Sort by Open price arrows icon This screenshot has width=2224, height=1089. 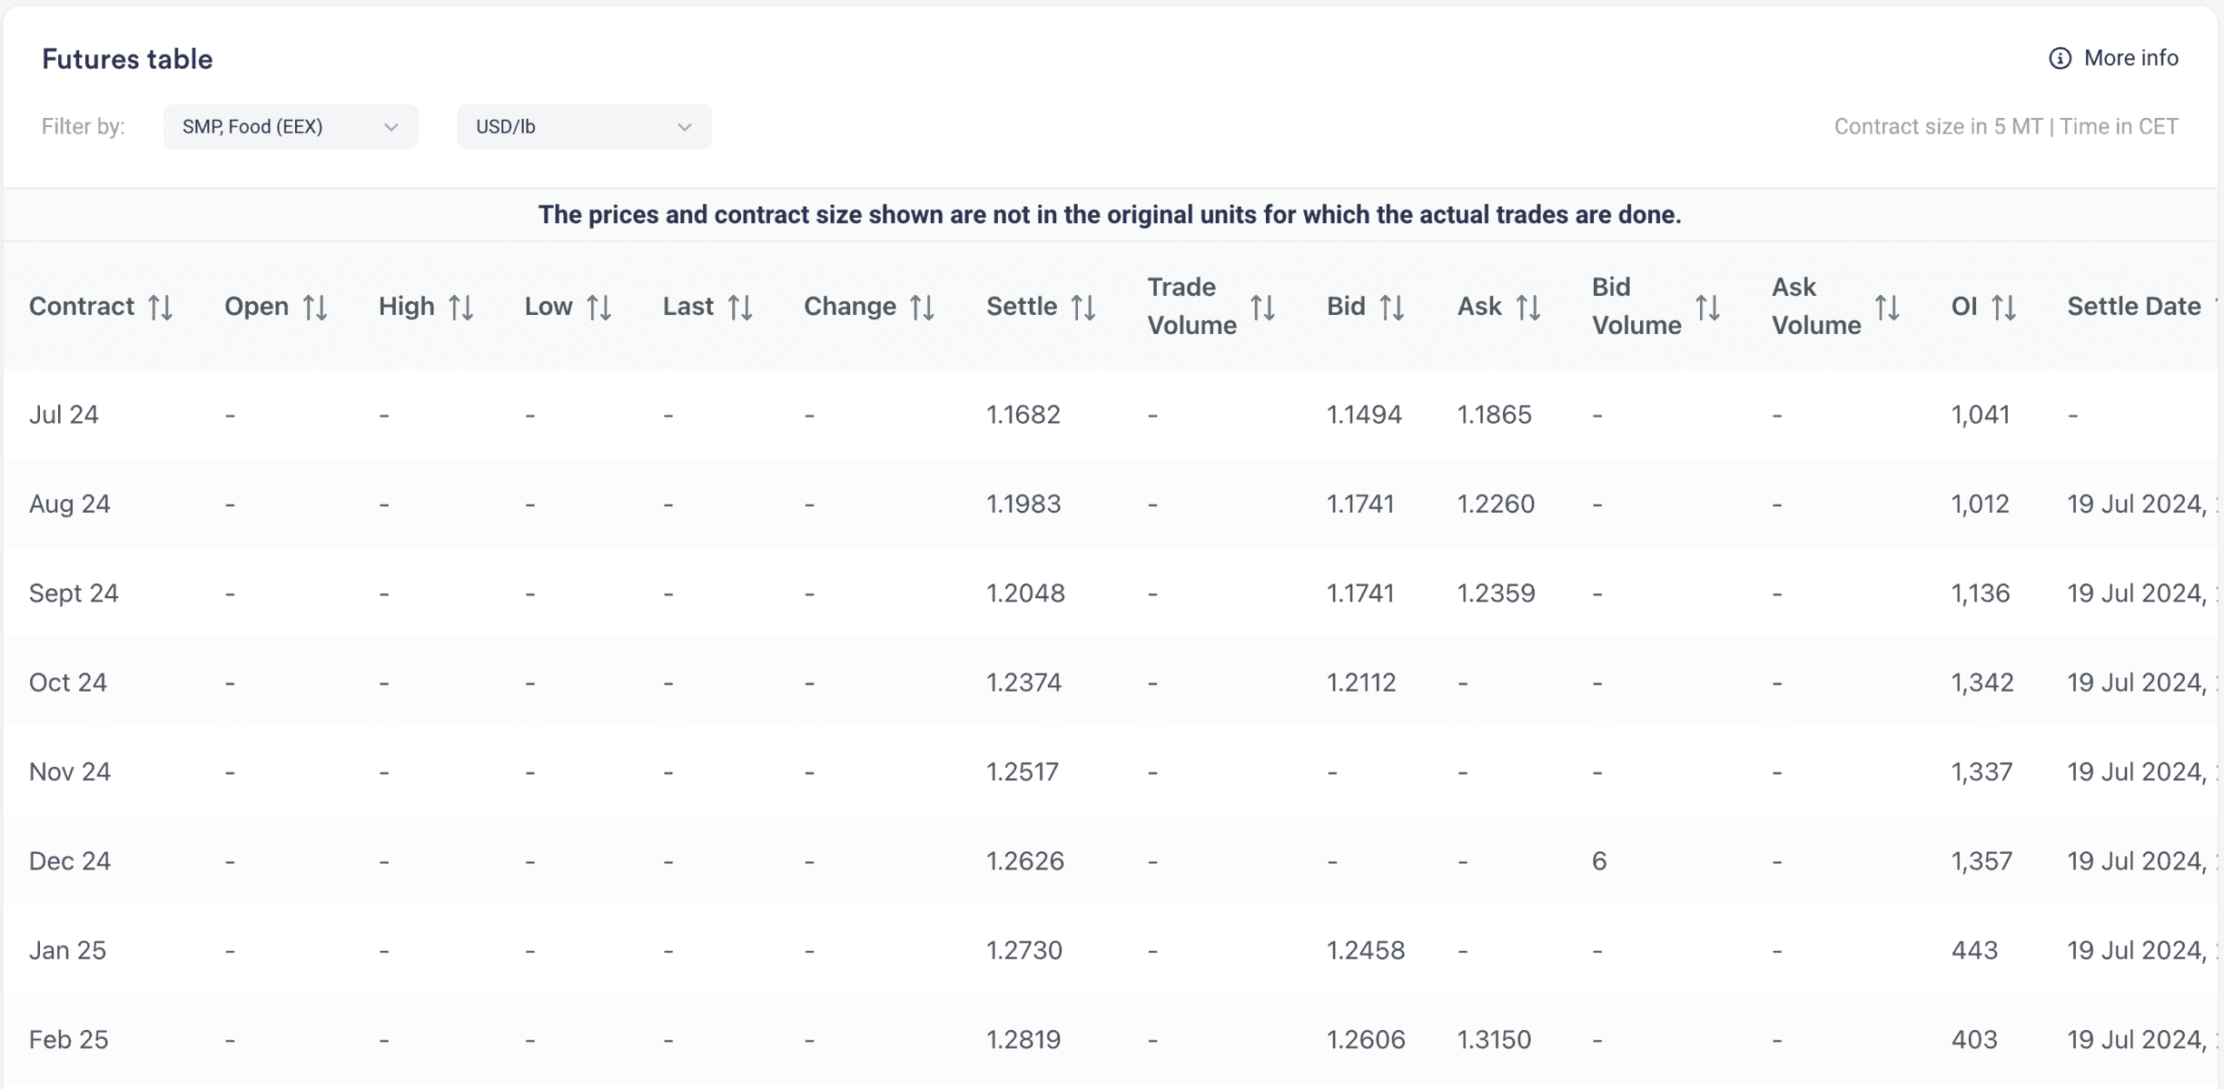[x=315, y=308]
